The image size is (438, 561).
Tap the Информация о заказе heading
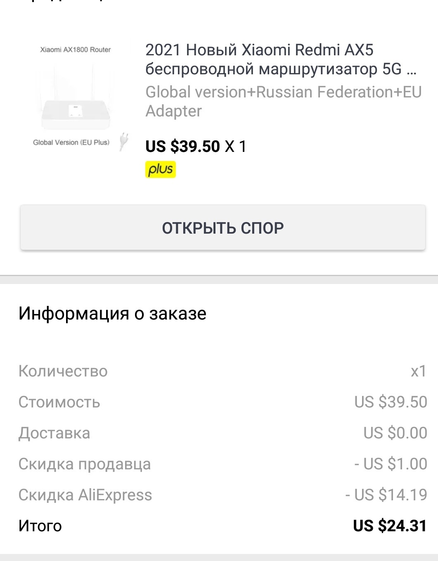tap(112, 313)
